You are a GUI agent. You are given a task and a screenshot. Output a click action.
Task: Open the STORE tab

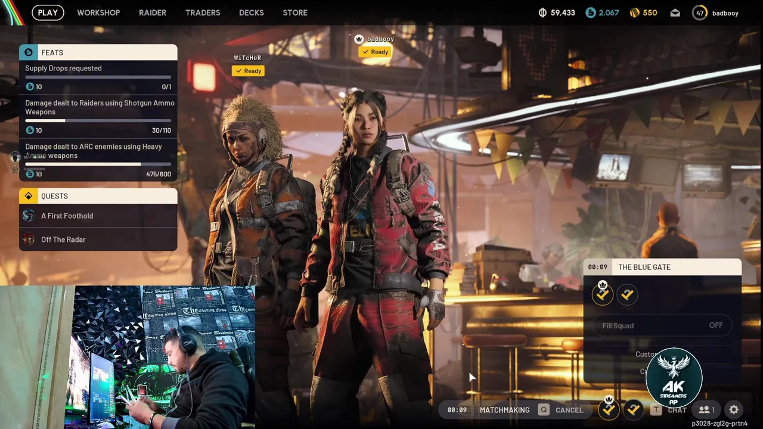click(295, 13)
